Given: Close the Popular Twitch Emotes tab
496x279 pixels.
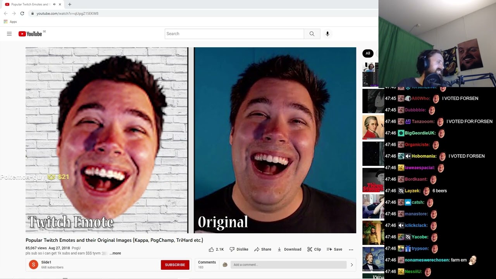Looking at the screenshot, I should 60,4.
